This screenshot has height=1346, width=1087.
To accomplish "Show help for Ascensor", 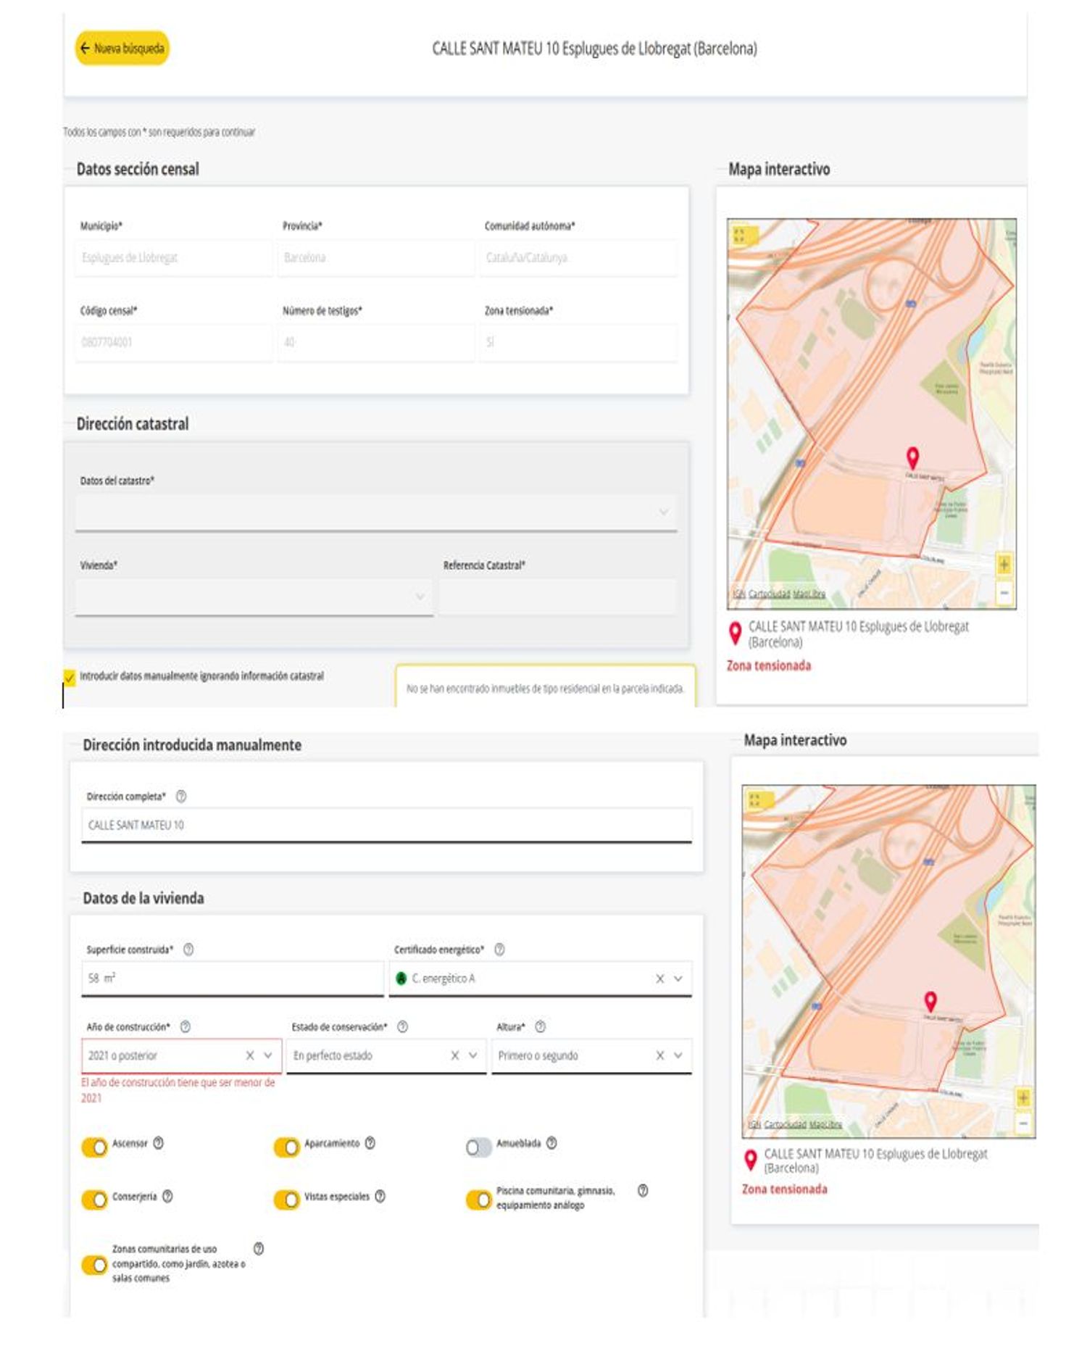I will tap(158, 1143).
